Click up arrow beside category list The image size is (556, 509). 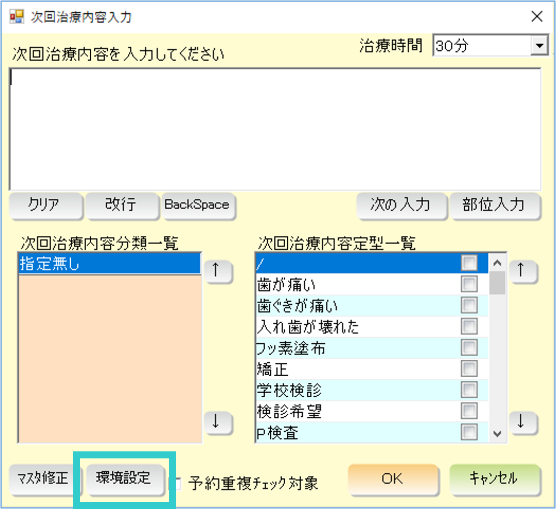tap(219, 271)
